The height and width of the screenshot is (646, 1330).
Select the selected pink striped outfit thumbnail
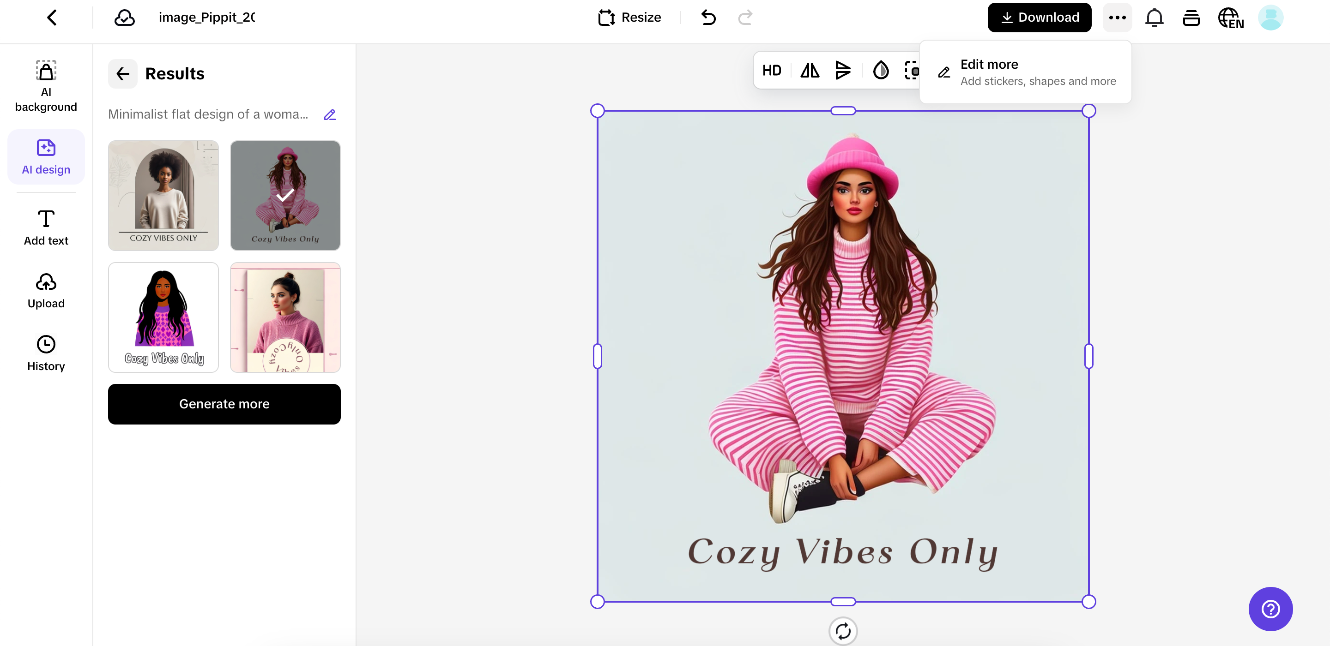[x=285, y=196]
